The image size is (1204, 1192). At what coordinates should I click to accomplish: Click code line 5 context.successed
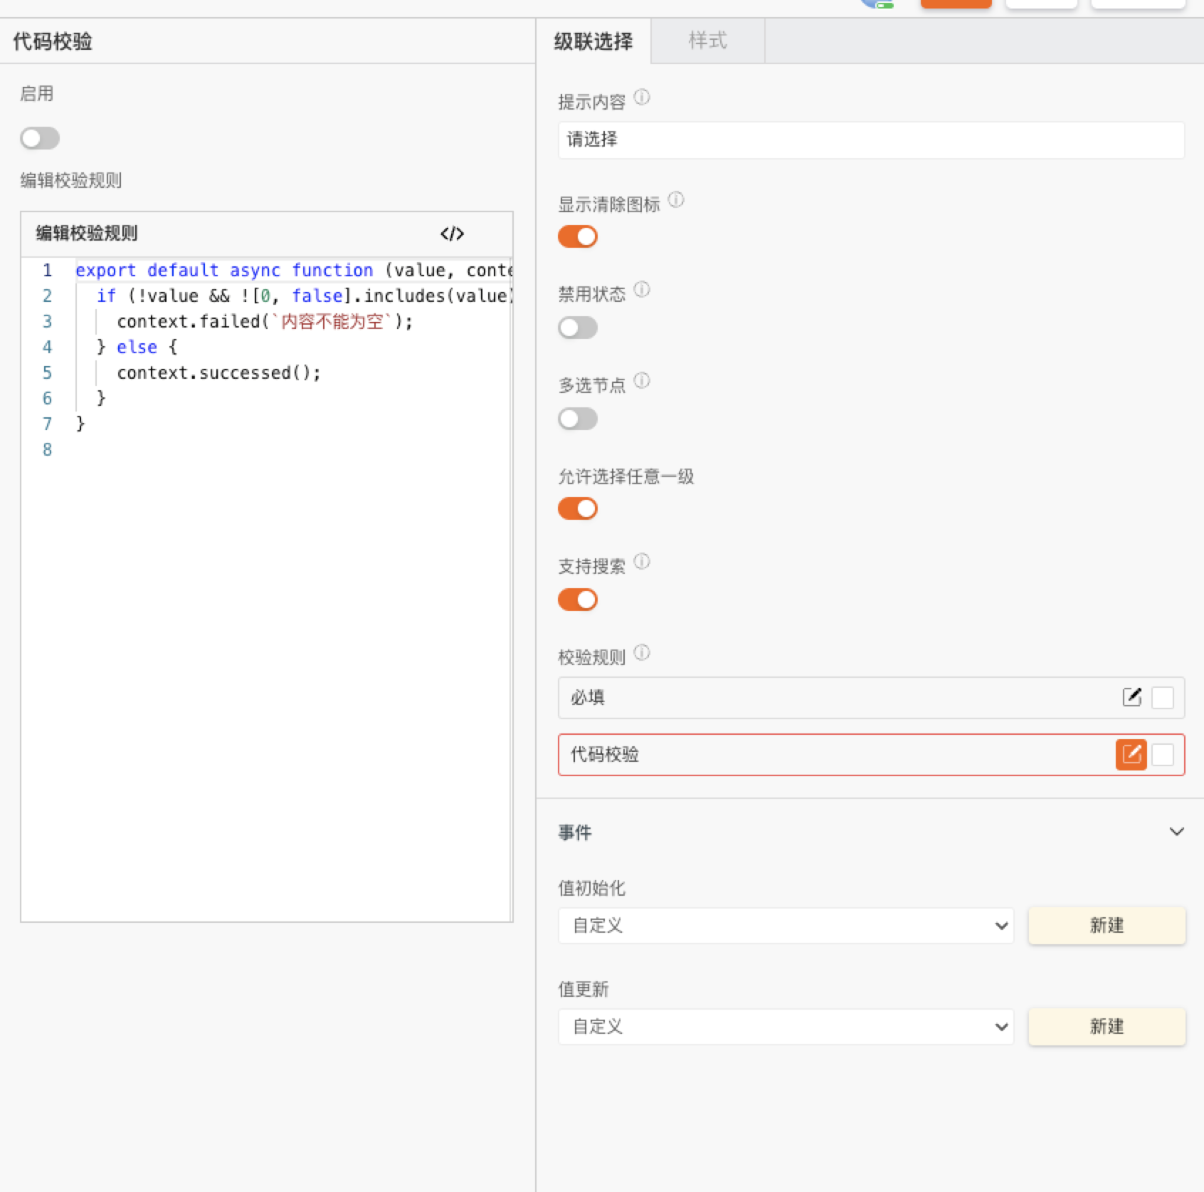click(219, 373)
